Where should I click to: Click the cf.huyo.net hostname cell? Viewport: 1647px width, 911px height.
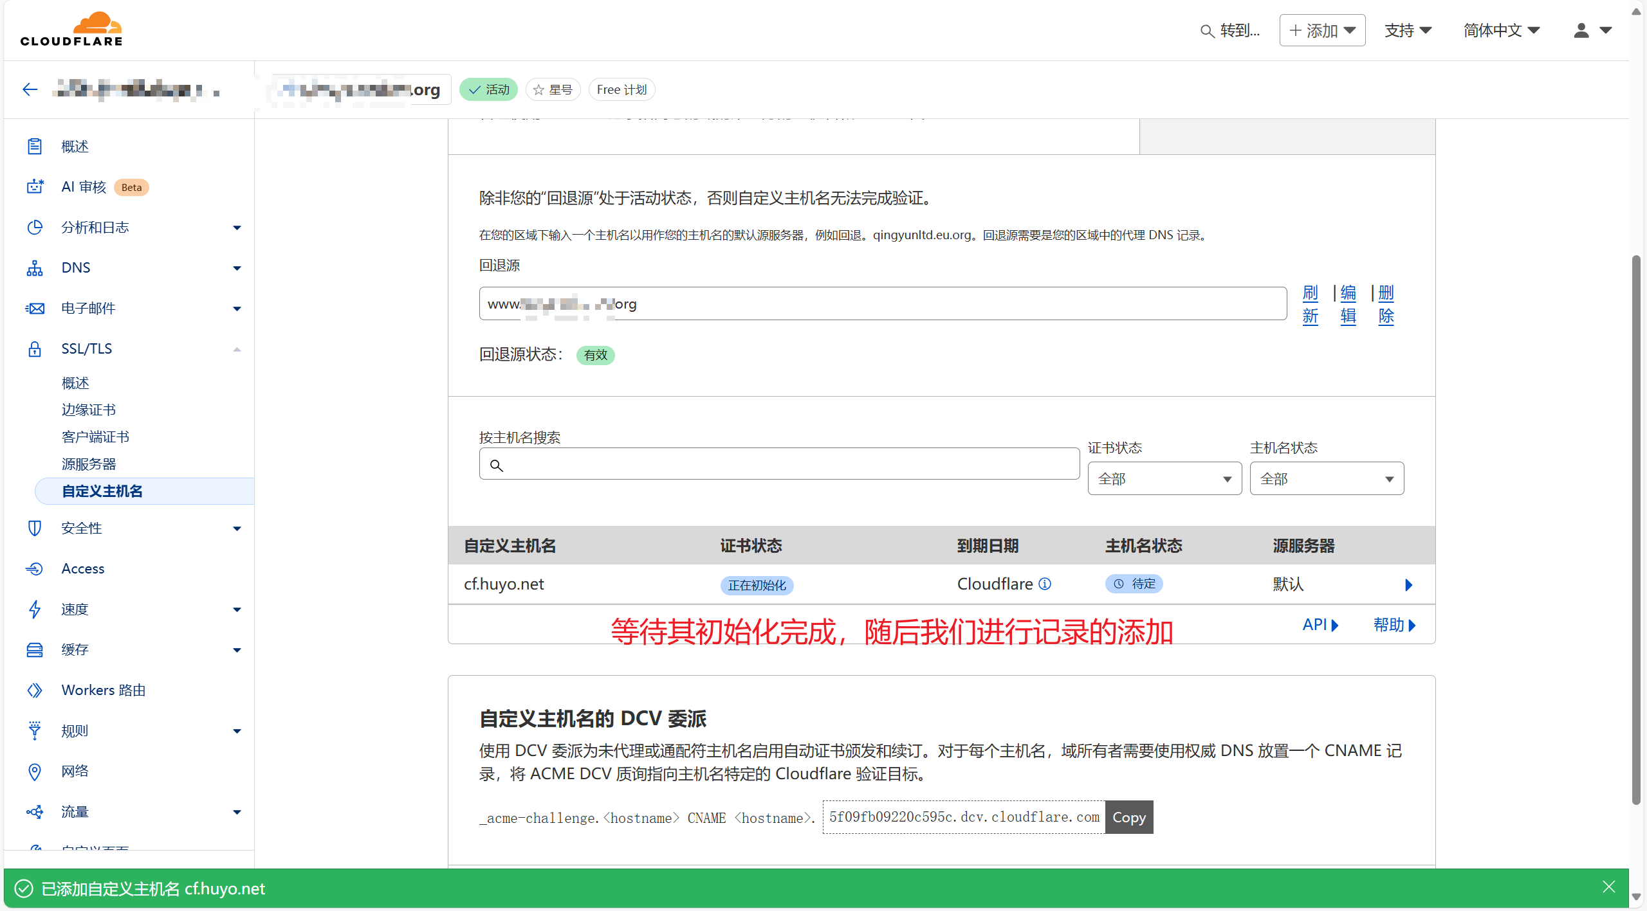(x=504, y=584)
